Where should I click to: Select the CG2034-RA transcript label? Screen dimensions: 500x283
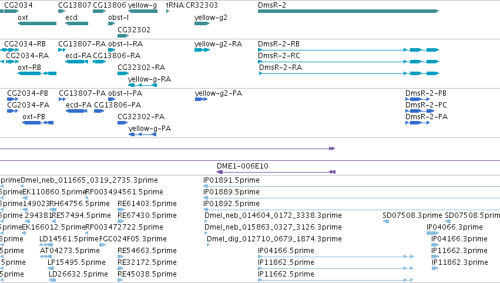28,55
